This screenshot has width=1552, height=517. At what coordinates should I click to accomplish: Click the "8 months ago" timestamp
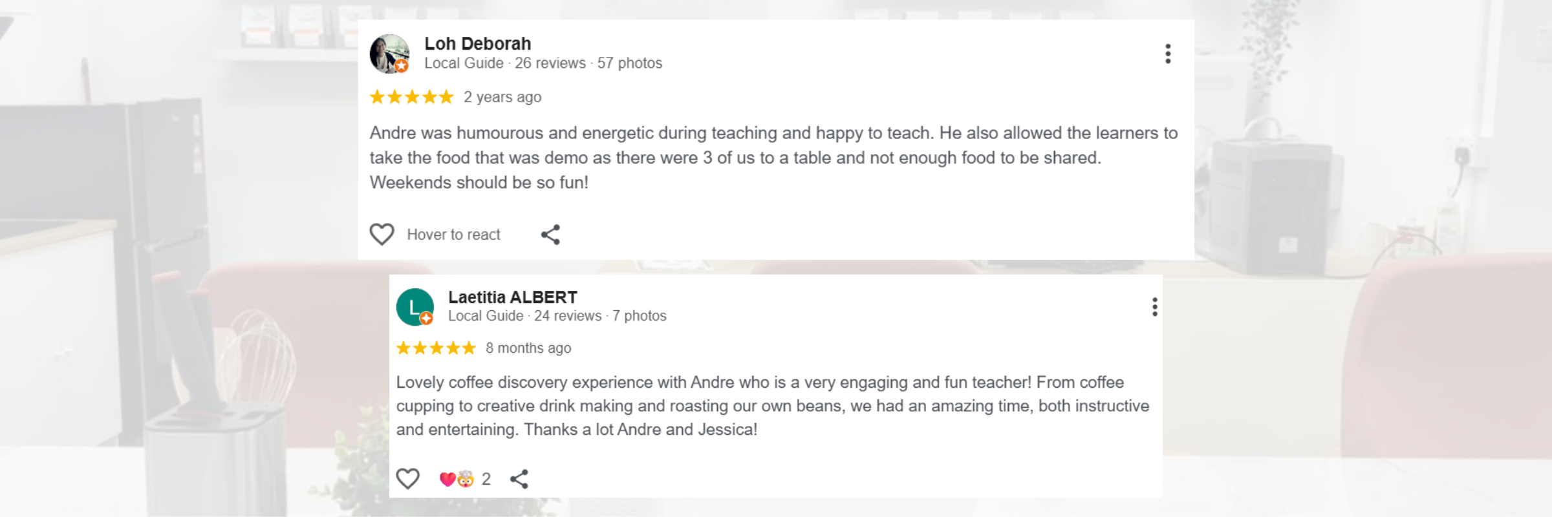pos(528,348)
